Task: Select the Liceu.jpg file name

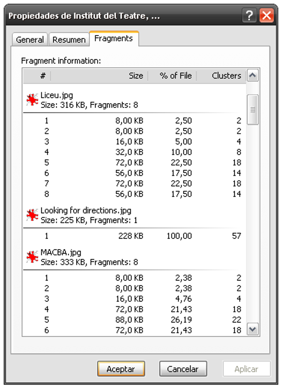Action: [57, 95]
